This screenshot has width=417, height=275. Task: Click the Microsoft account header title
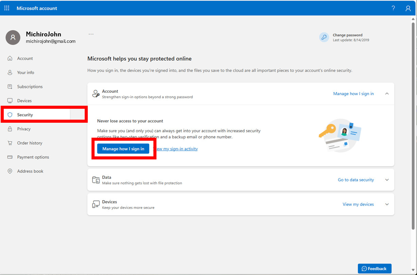(x=37, y=8)
